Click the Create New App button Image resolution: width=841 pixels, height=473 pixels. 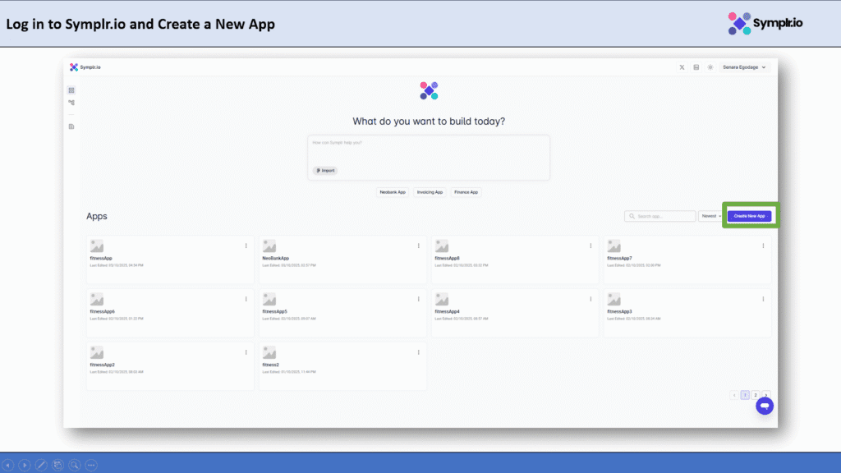749,216
